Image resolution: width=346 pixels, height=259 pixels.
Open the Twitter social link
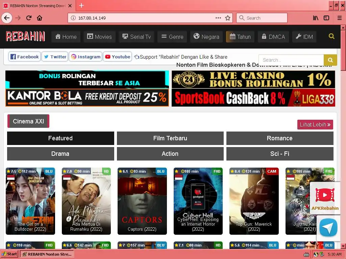pos(55,57)
